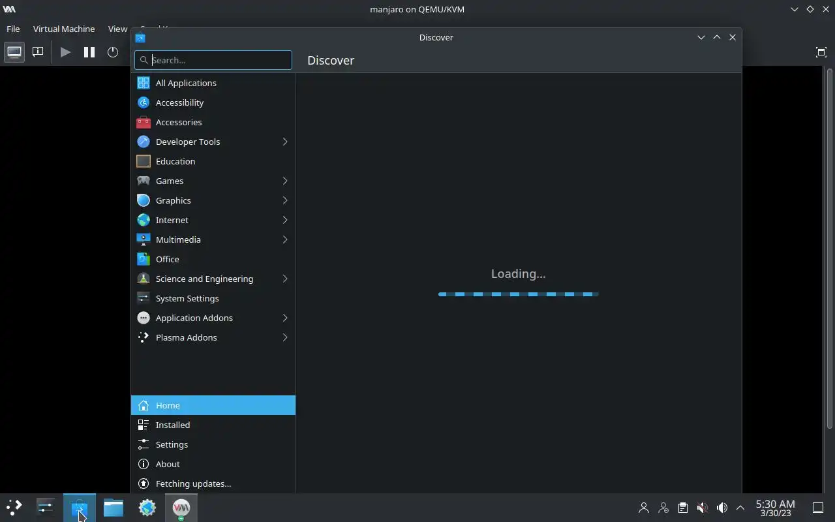Select the System Settings category
835x522 pixels.
(x=213, y=298)
